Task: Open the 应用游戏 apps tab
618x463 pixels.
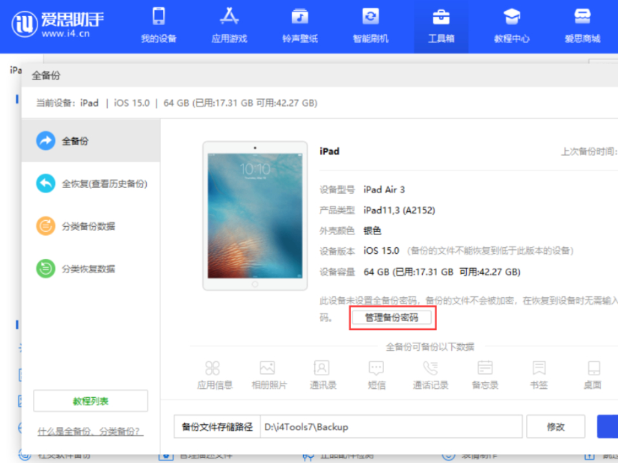Action: coord(229,26)
